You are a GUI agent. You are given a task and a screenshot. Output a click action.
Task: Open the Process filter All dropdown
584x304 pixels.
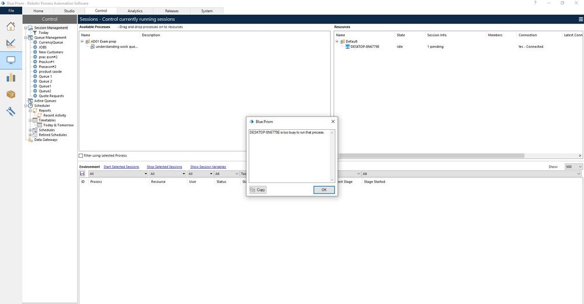pyautogui.click(x=118, y=174)
